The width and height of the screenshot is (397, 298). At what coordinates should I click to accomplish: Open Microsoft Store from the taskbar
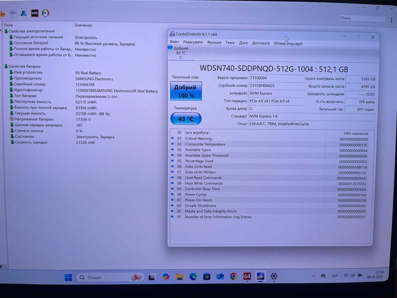pyautogui.click(x=207, y=276)
